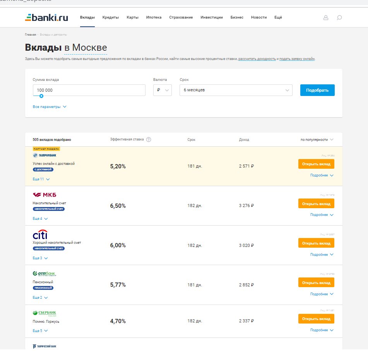Image resolution: width=368 pixels, height=351 pixels.
Task: Expand 'Еще 3' Citi offers
Action: click(x=40, y=258)
